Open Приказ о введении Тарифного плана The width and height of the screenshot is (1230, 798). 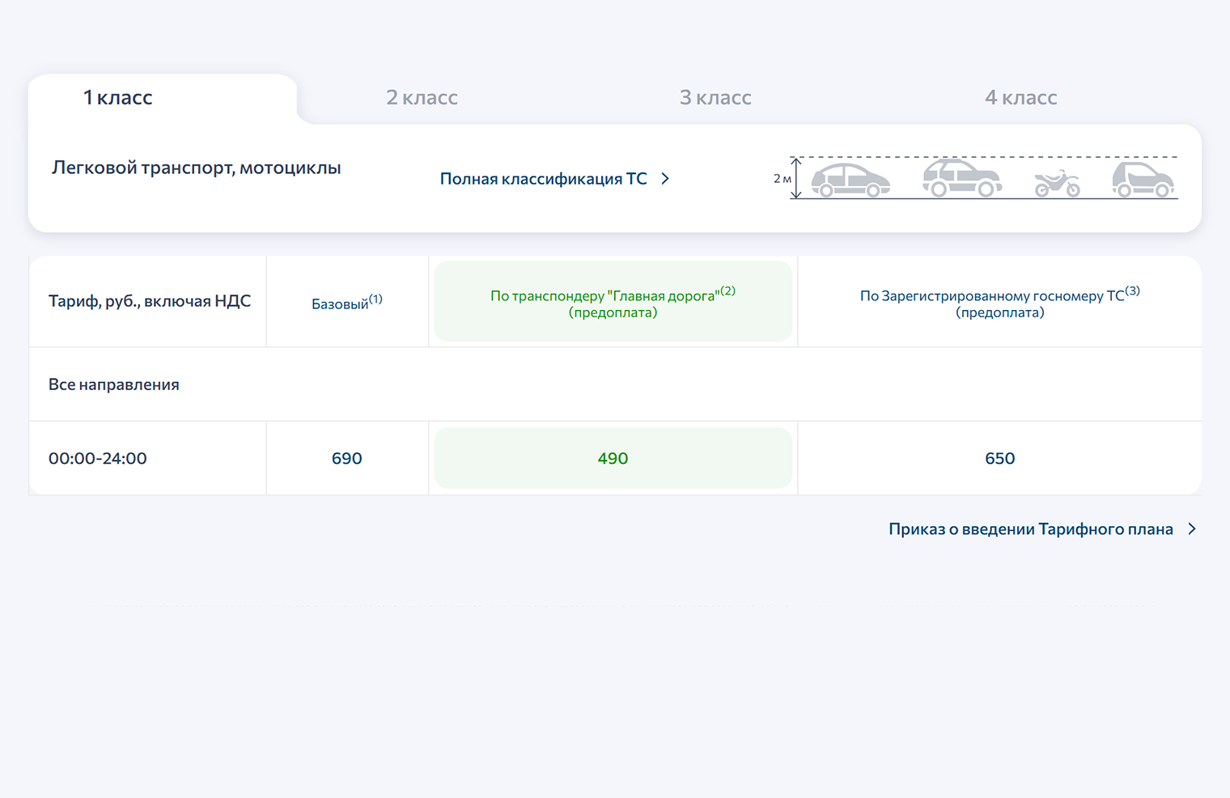1031,529
